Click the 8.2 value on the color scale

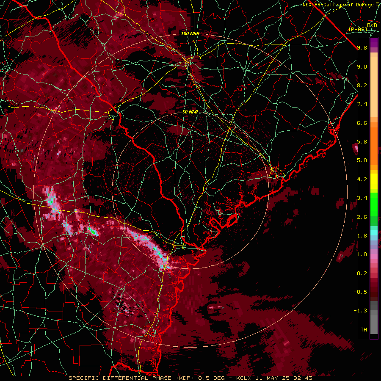click(362, 85)
